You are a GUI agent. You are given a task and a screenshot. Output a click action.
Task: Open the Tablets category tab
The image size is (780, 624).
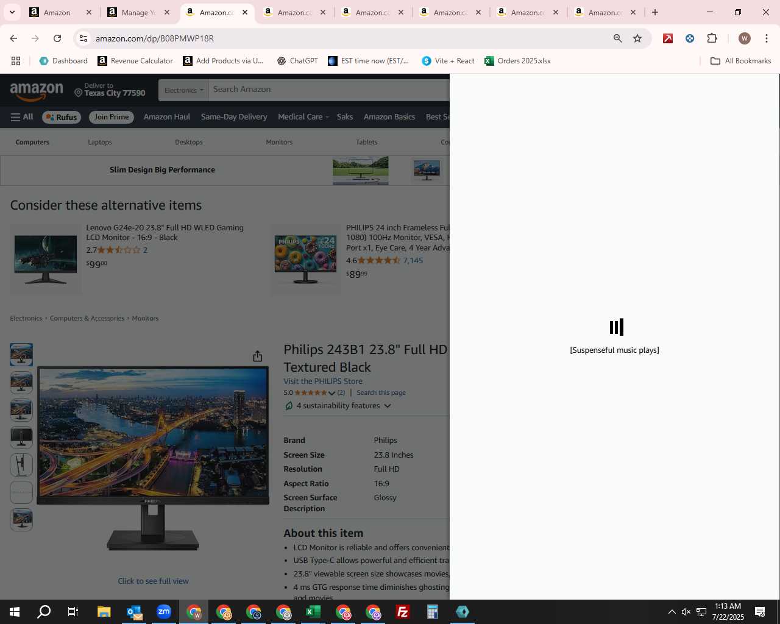point(367,142)
